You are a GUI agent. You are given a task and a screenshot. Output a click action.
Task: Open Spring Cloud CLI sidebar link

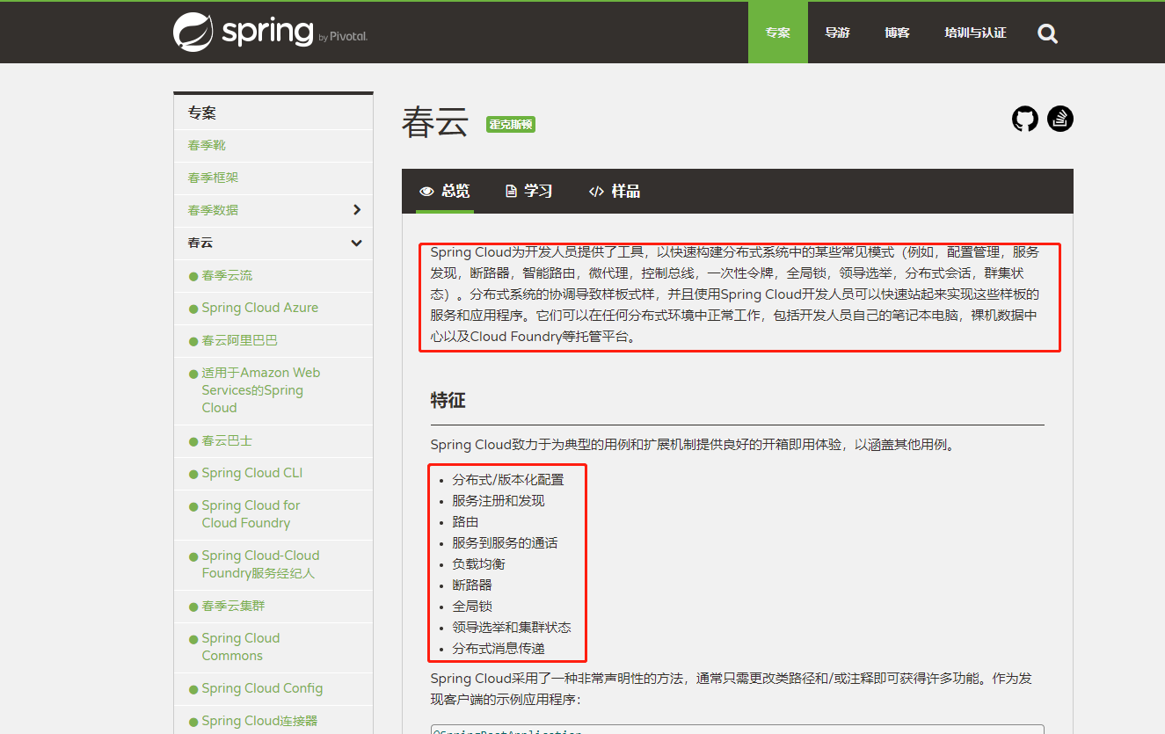point(252,473)
